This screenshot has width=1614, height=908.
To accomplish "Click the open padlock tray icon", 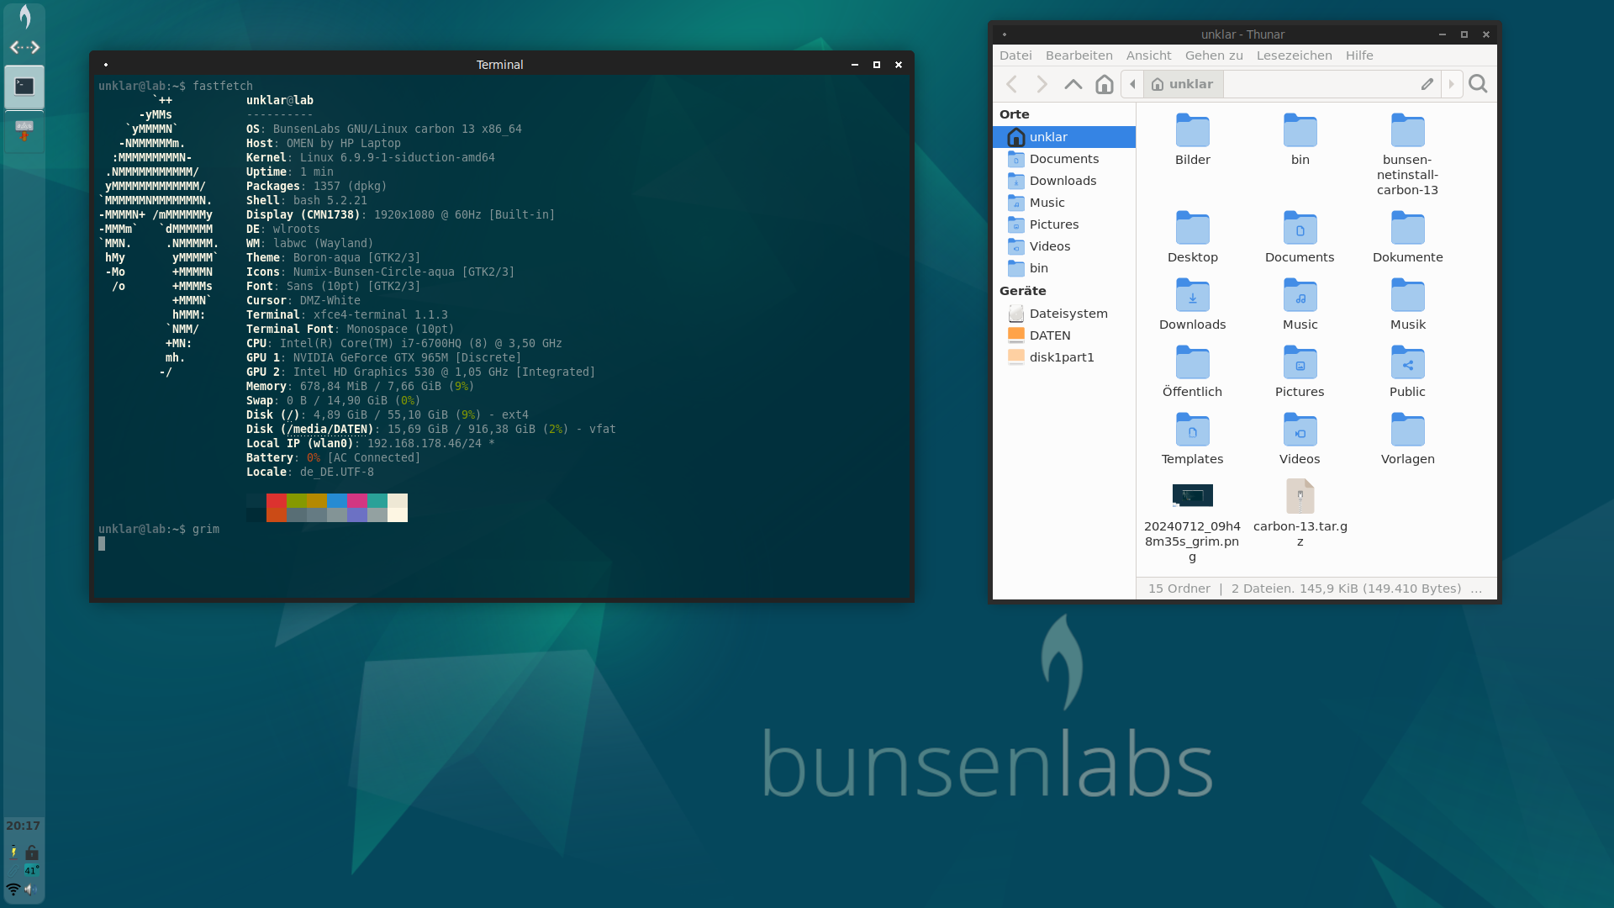I will click(32, 853).
